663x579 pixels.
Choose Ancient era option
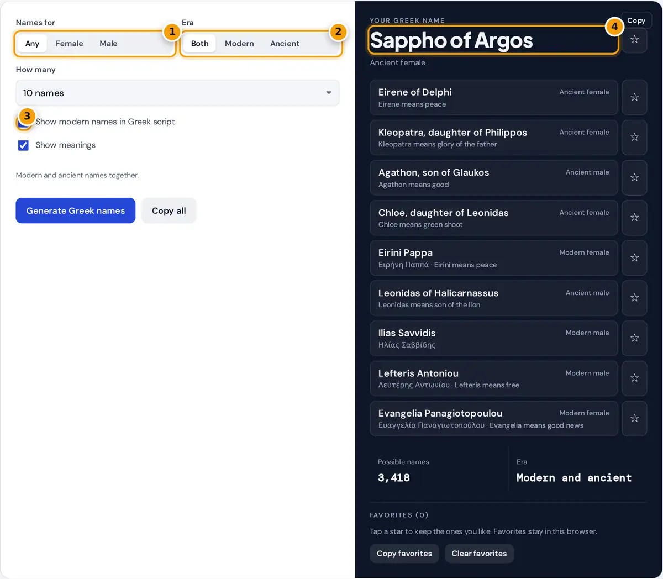click(285, 44)
